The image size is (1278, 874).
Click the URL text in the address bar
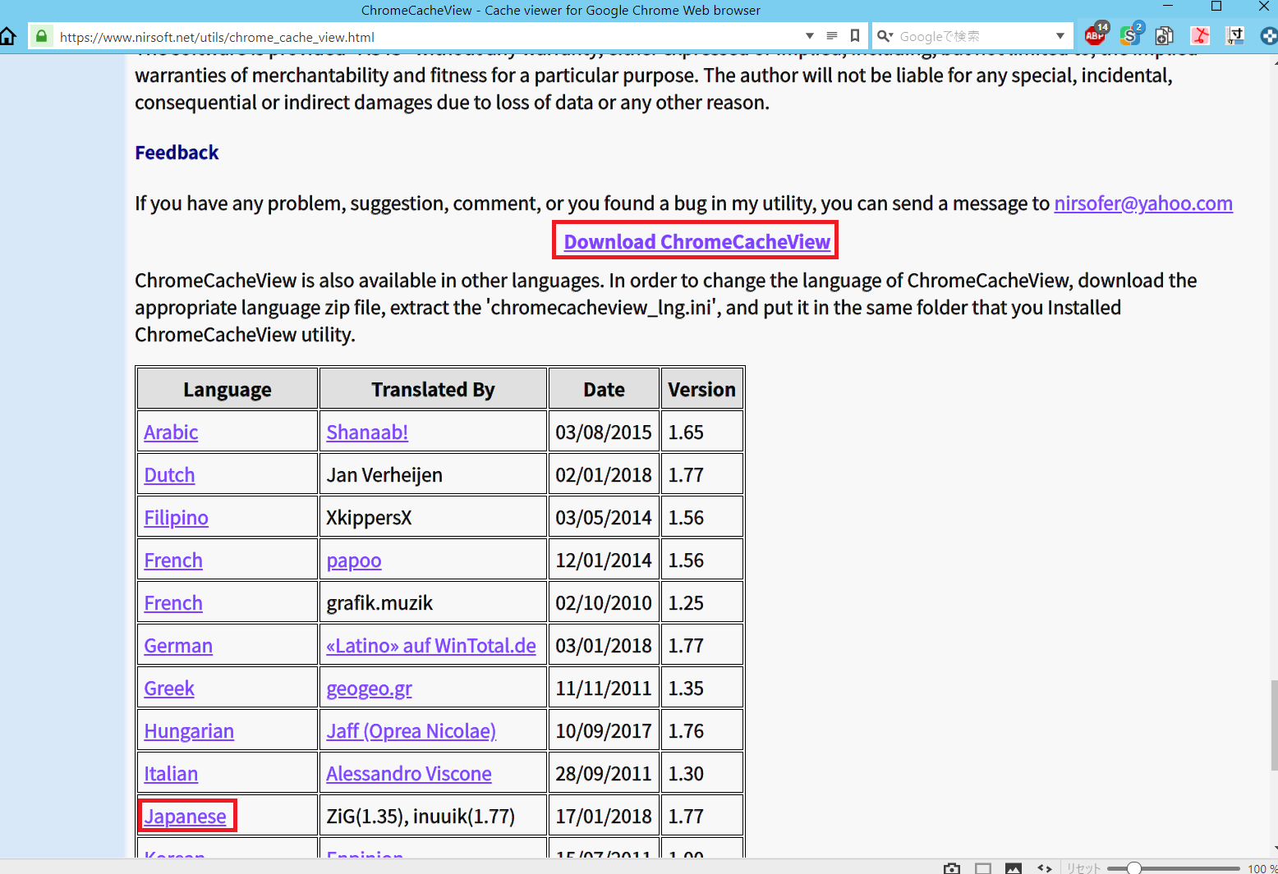click(x=217, y=37)
